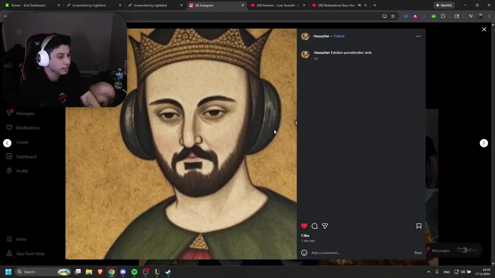
Task: Open the Chrome three-dot menu
Action: pos(489,16)
